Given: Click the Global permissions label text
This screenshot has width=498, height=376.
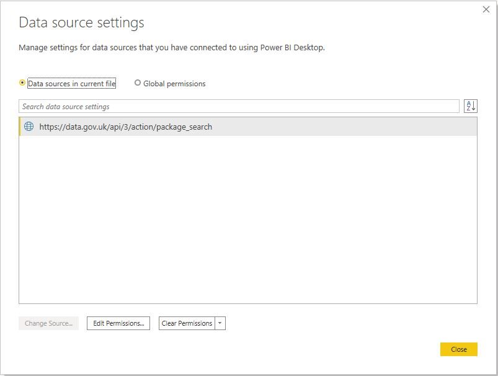Looking at the screenshot, I should pyautogui.click(x=174, y=84).
